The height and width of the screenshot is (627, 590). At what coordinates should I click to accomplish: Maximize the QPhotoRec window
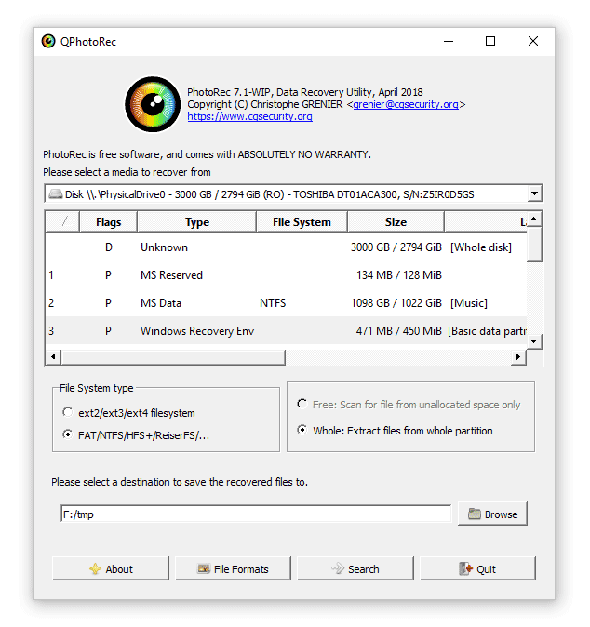point(490,41)
